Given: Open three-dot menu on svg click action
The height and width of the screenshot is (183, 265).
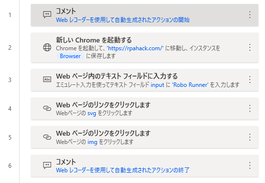Looking at the screenshot, I should point(250,108).
